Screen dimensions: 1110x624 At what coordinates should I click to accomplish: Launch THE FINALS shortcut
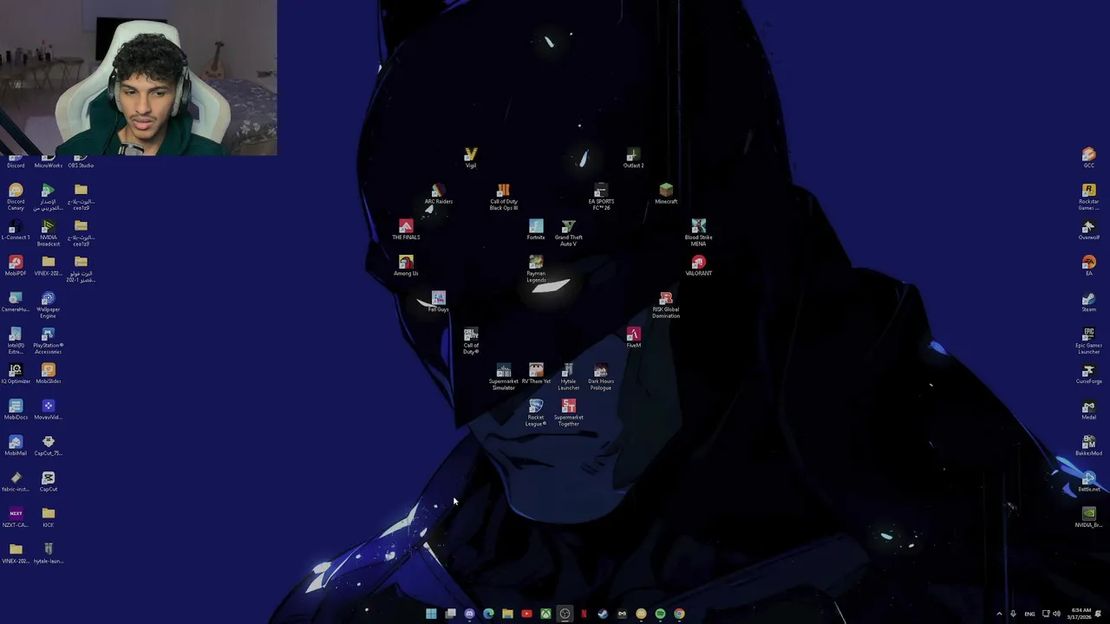tap(406, 230)
